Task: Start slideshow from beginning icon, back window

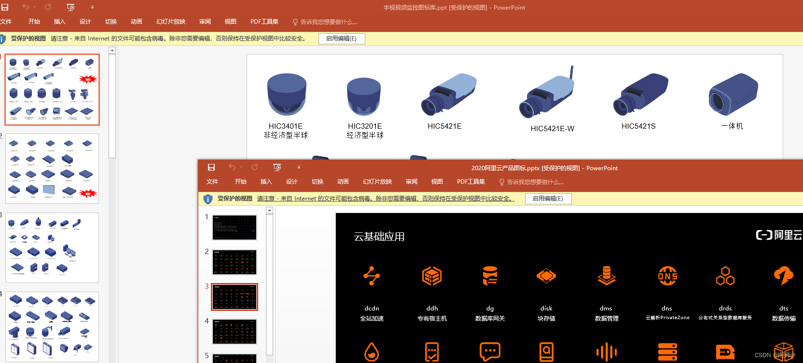Action: pyautogui.click(x=70, y=7)
